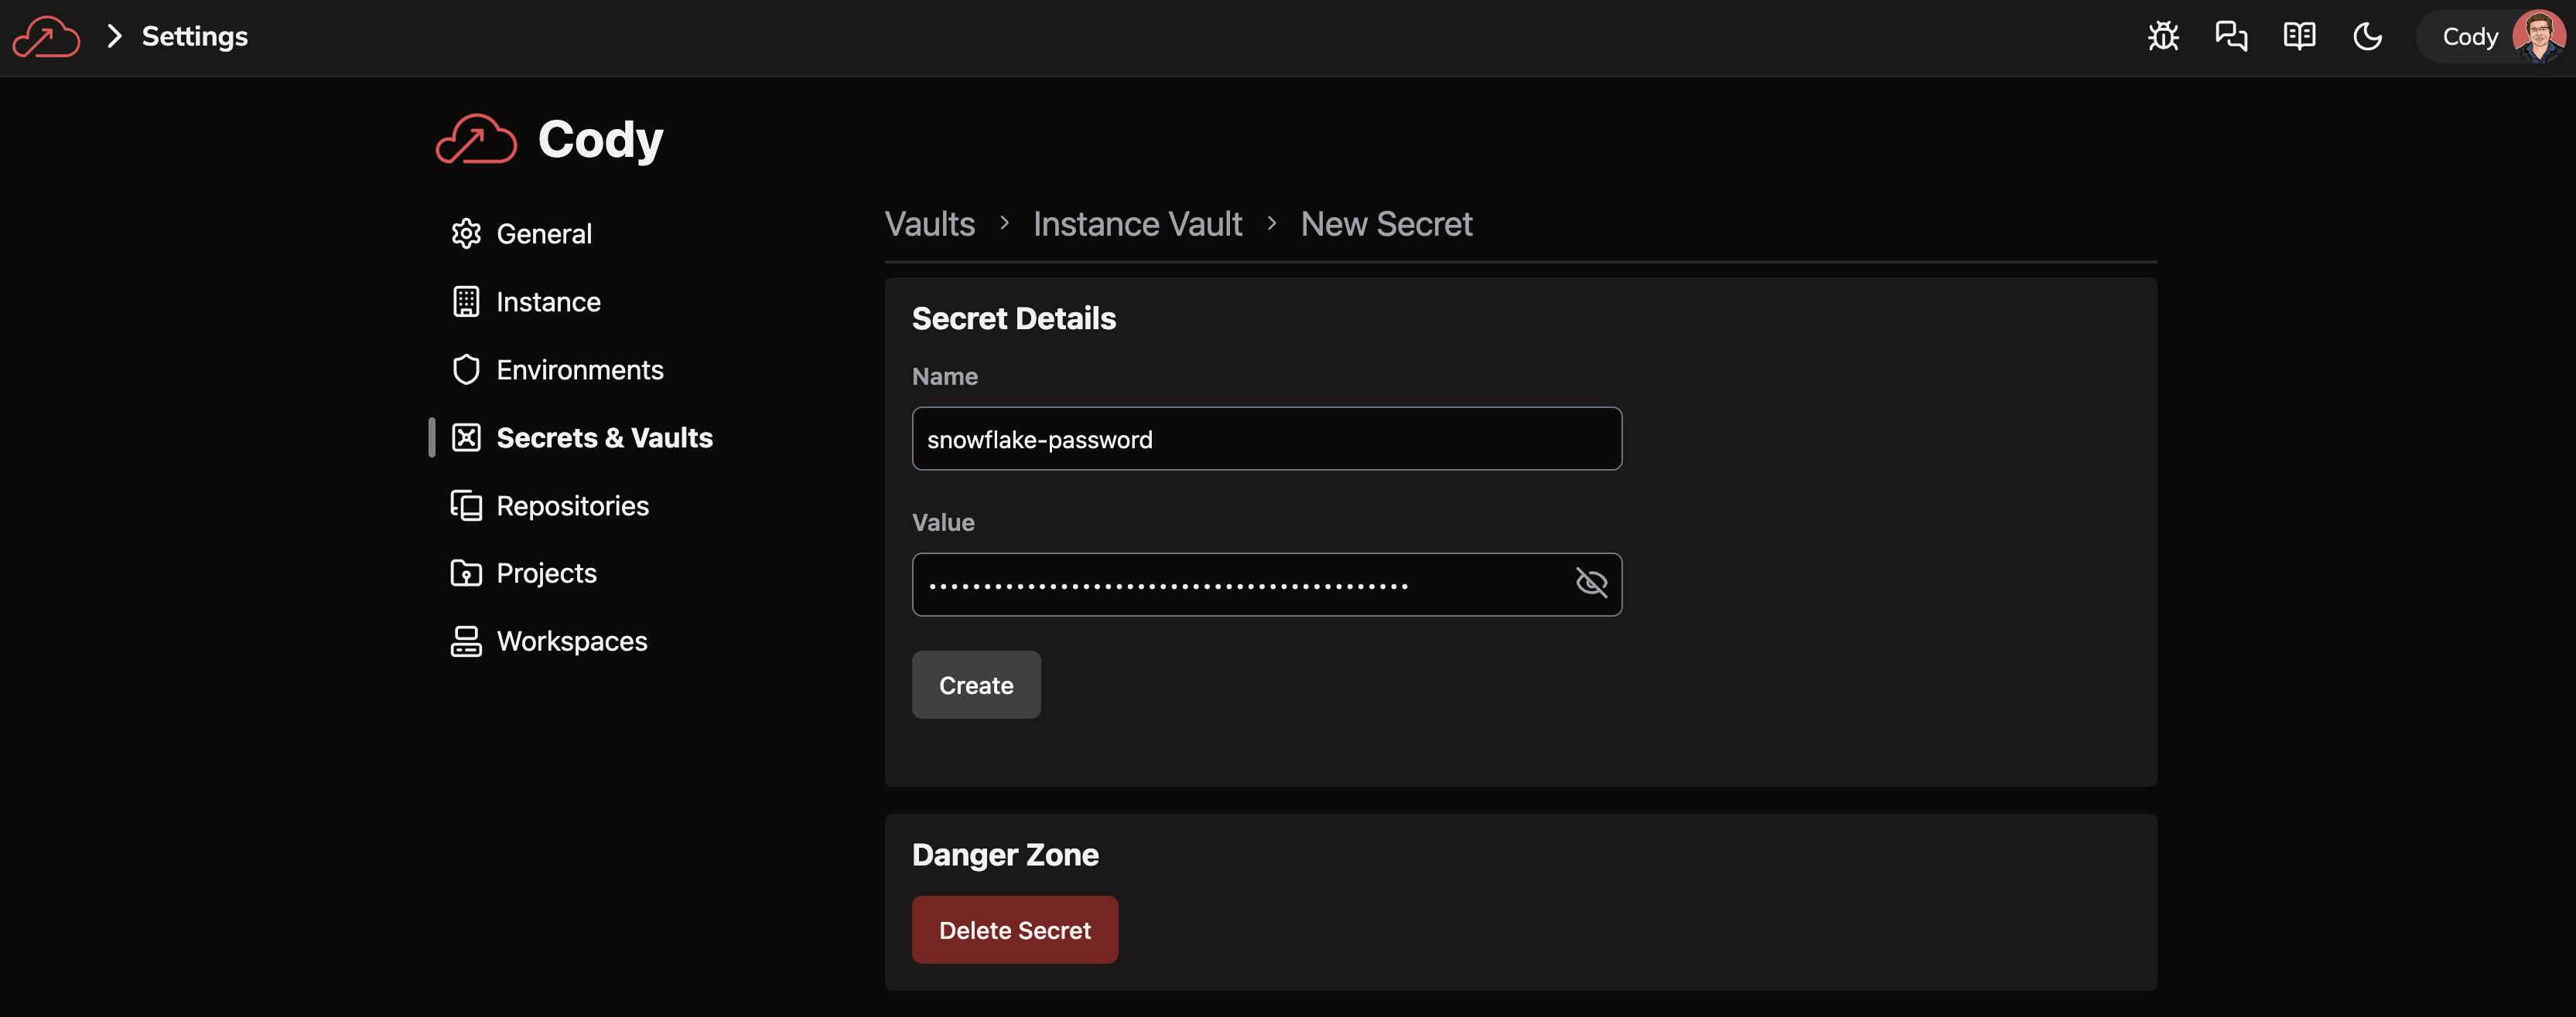Click the Repositories icon in the sidebar
Screen dimensions: 2576x1017
(466, 505)
